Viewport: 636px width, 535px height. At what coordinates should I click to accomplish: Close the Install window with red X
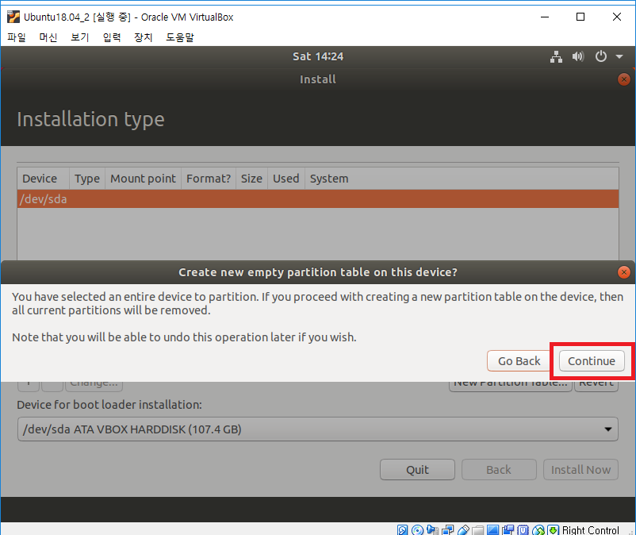click(x=624, y=79)
